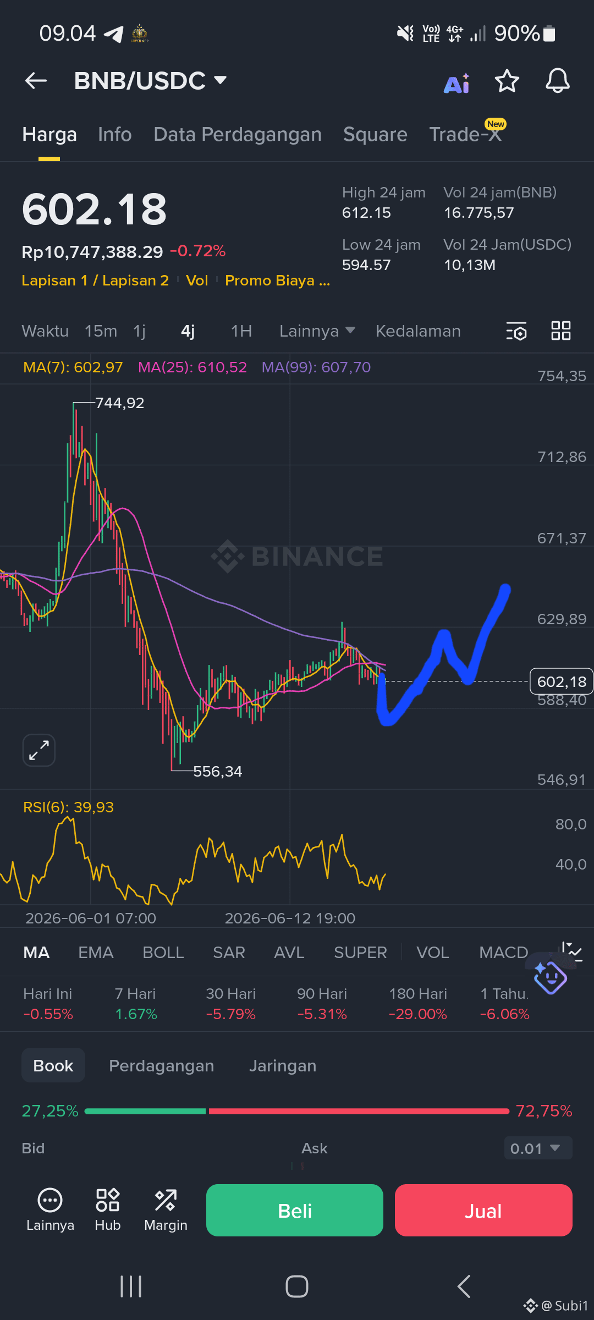The width and height of the screenshot is (594, 1320).
Task: Tap the large 602.18 price
Action: [x=94, y=209]
